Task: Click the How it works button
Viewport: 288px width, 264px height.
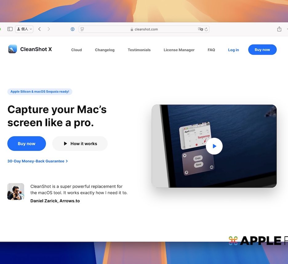Action: (80, 144)
